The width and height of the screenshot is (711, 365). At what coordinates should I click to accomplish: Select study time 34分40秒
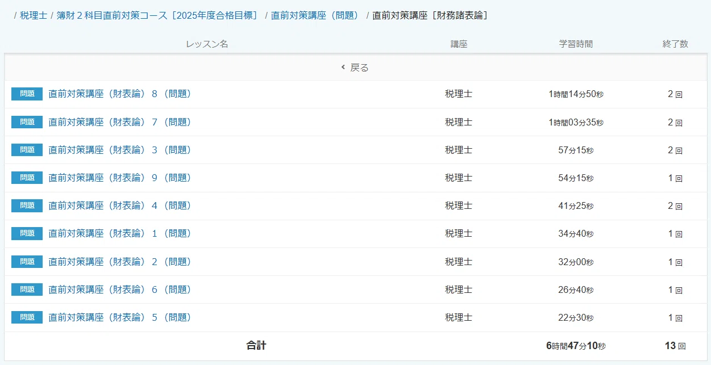point(576,233)
